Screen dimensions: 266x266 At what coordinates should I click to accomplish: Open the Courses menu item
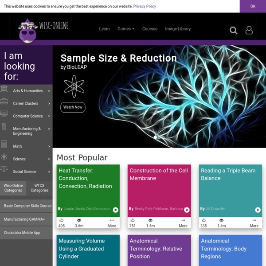pos(150,29)
